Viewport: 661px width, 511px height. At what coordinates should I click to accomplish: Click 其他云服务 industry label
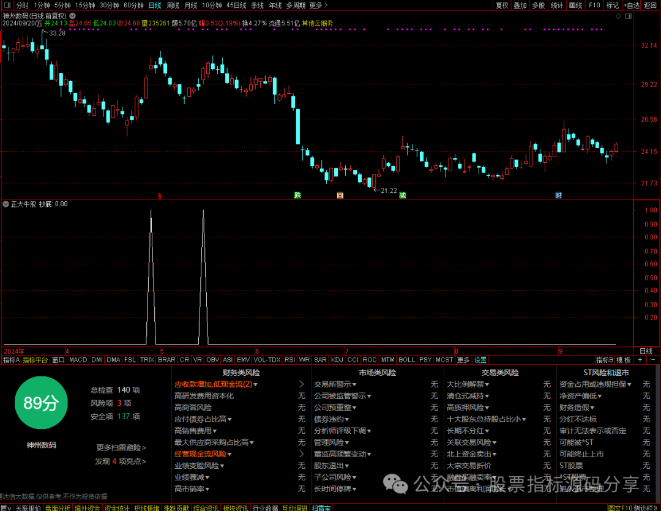click(318, 23)
